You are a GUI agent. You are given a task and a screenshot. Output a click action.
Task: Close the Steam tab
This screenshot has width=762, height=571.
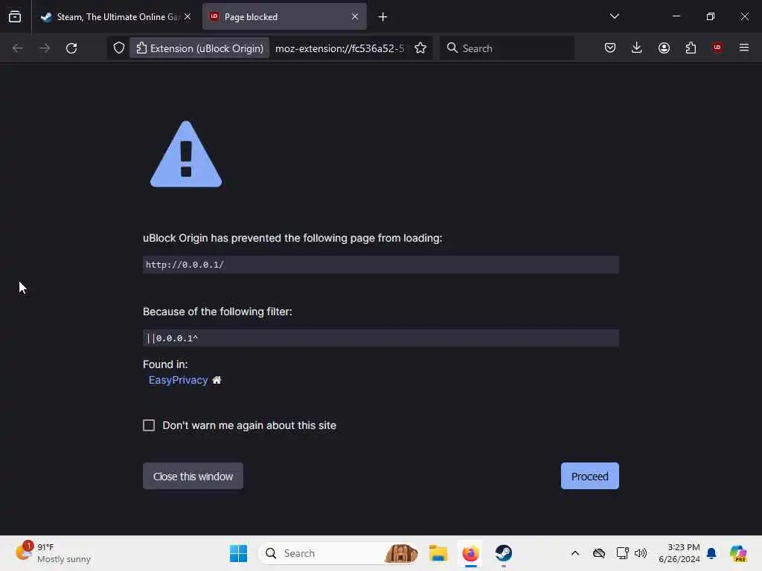(188, 17)
